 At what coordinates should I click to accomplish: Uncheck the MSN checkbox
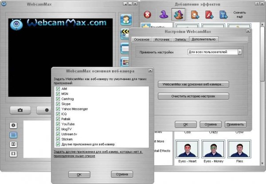pos(58,94)
